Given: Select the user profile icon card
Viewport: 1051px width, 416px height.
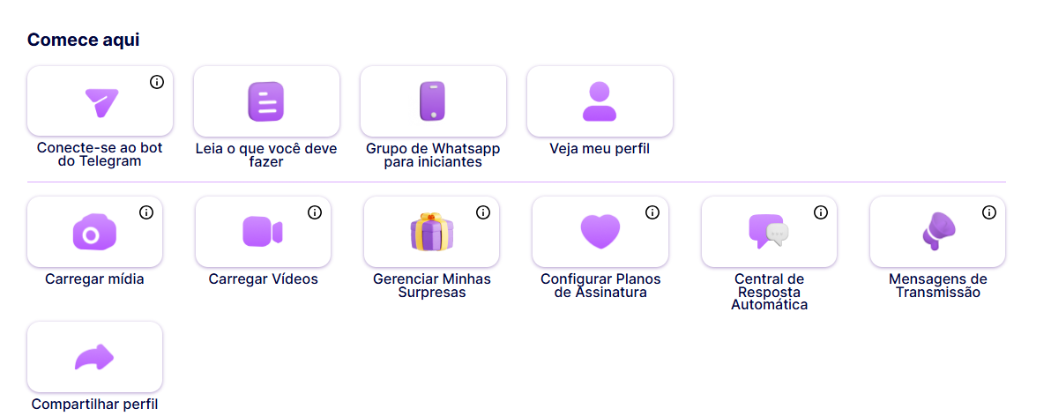Looking at the screenshot, I should [600, 101].
